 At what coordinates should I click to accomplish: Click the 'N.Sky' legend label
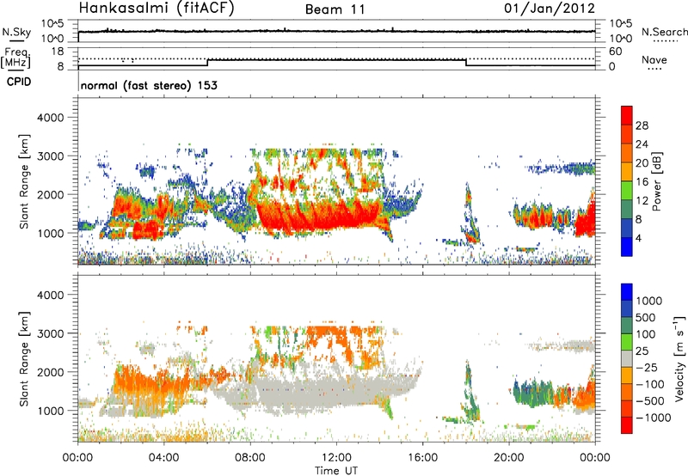(x=16, y=32)
